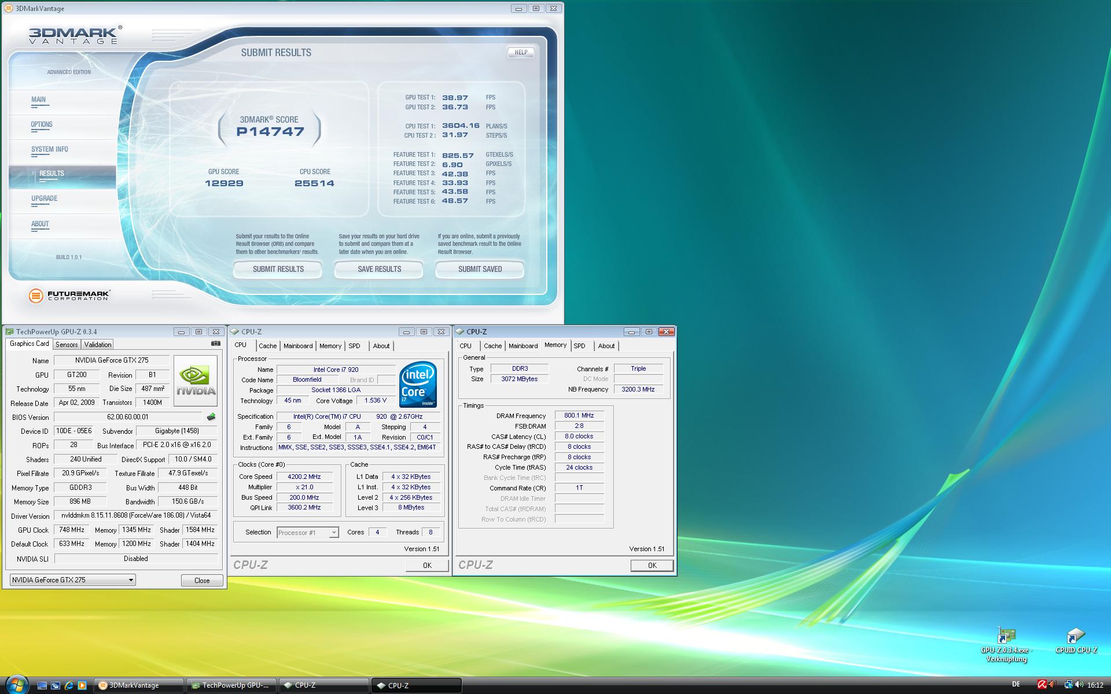Click the Specification field in CPU-Z
This screenshot has height=694, width=1111.
pyautogui.click(x=358, y=416)
